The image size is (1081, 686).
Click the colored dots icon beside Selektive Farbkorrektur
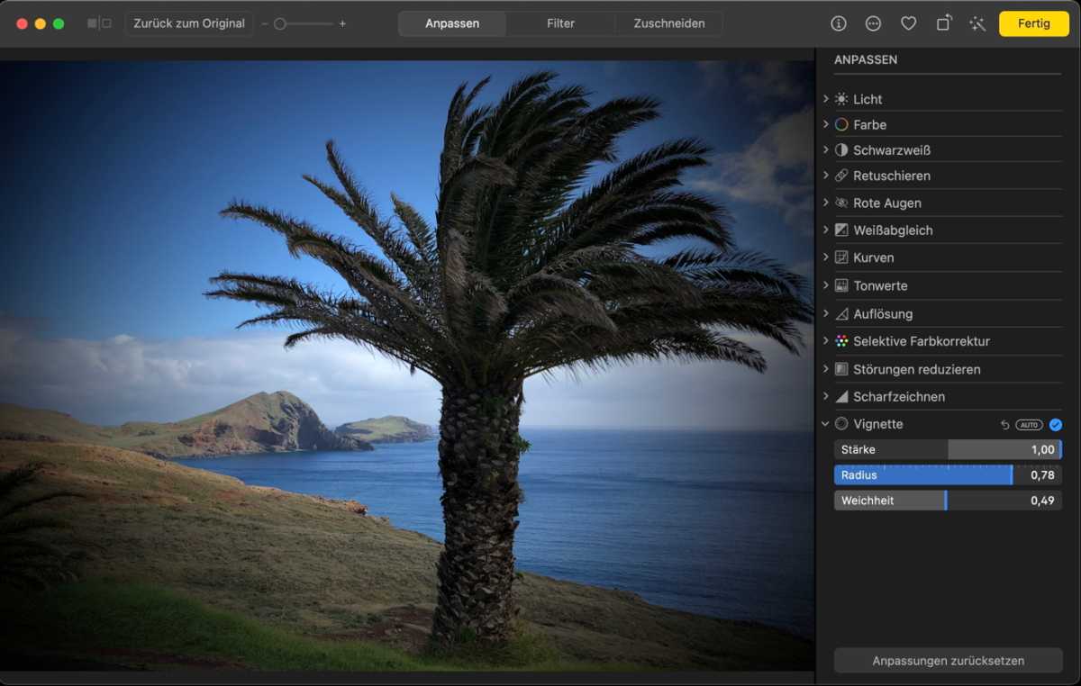(x=841, y=341)
